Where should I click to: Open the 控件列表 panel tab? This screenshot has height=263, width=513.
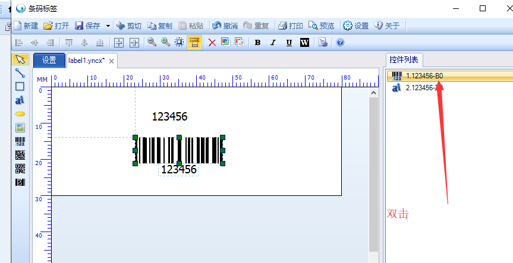[x=404, y=59]
